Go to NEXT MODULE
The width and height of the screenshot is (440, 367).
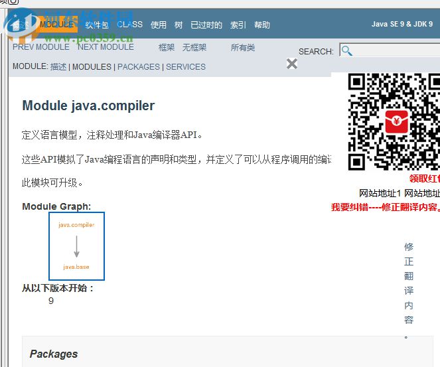click(x=106, y=47)
